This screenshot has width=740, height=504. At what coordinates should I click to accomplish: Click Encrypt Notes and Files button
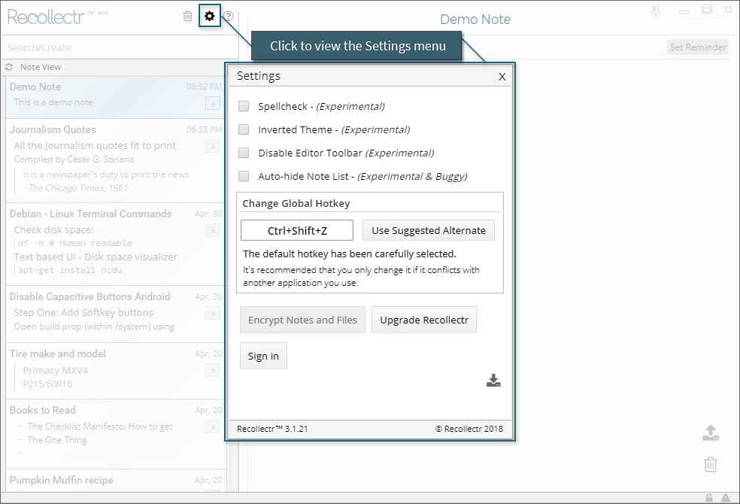pos(302,320)
